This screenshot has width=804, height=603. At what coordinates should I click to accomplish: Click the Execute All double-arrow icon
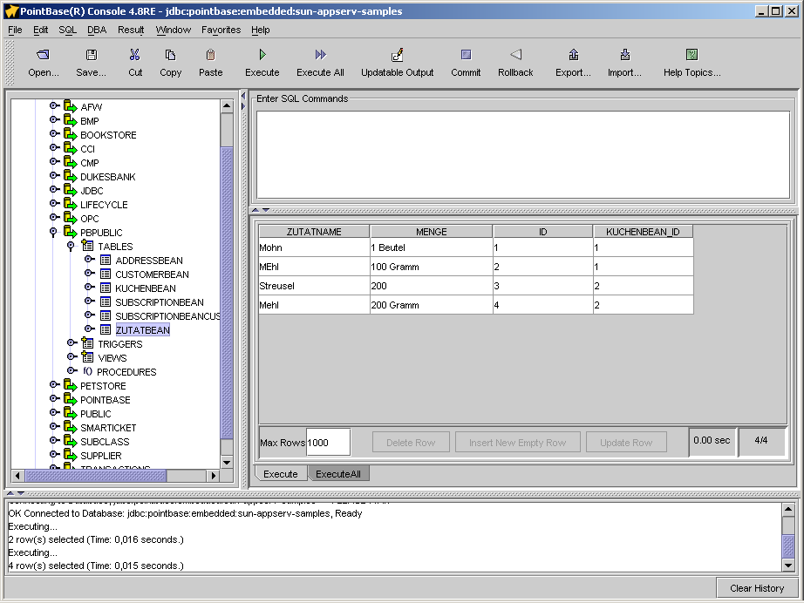321,54
